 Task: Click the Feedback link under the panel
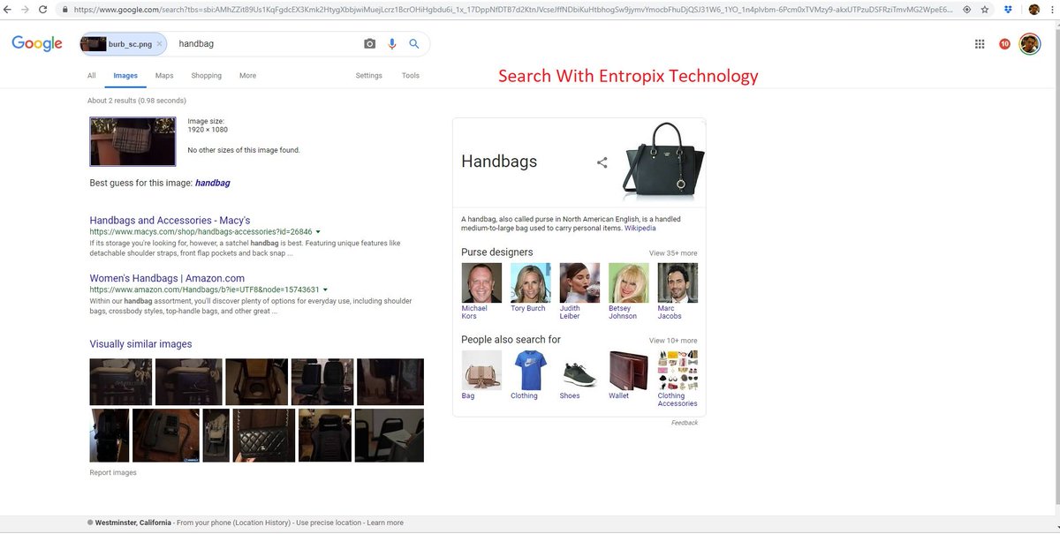click(x=685, y=423)
